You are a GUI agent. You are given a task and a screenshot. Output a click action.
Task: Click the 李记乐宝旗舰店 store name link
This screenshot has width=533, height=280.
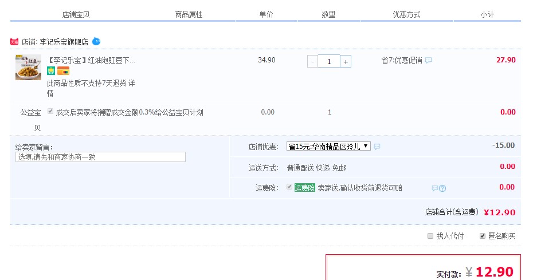coord(64,42)
